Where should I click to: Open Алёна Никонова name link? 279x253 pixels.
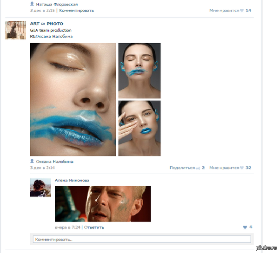(72, 181)
